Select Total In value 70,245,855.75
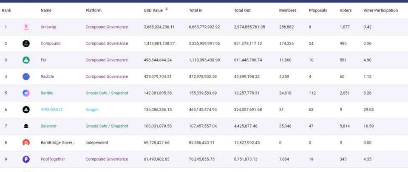 point(201,159)
